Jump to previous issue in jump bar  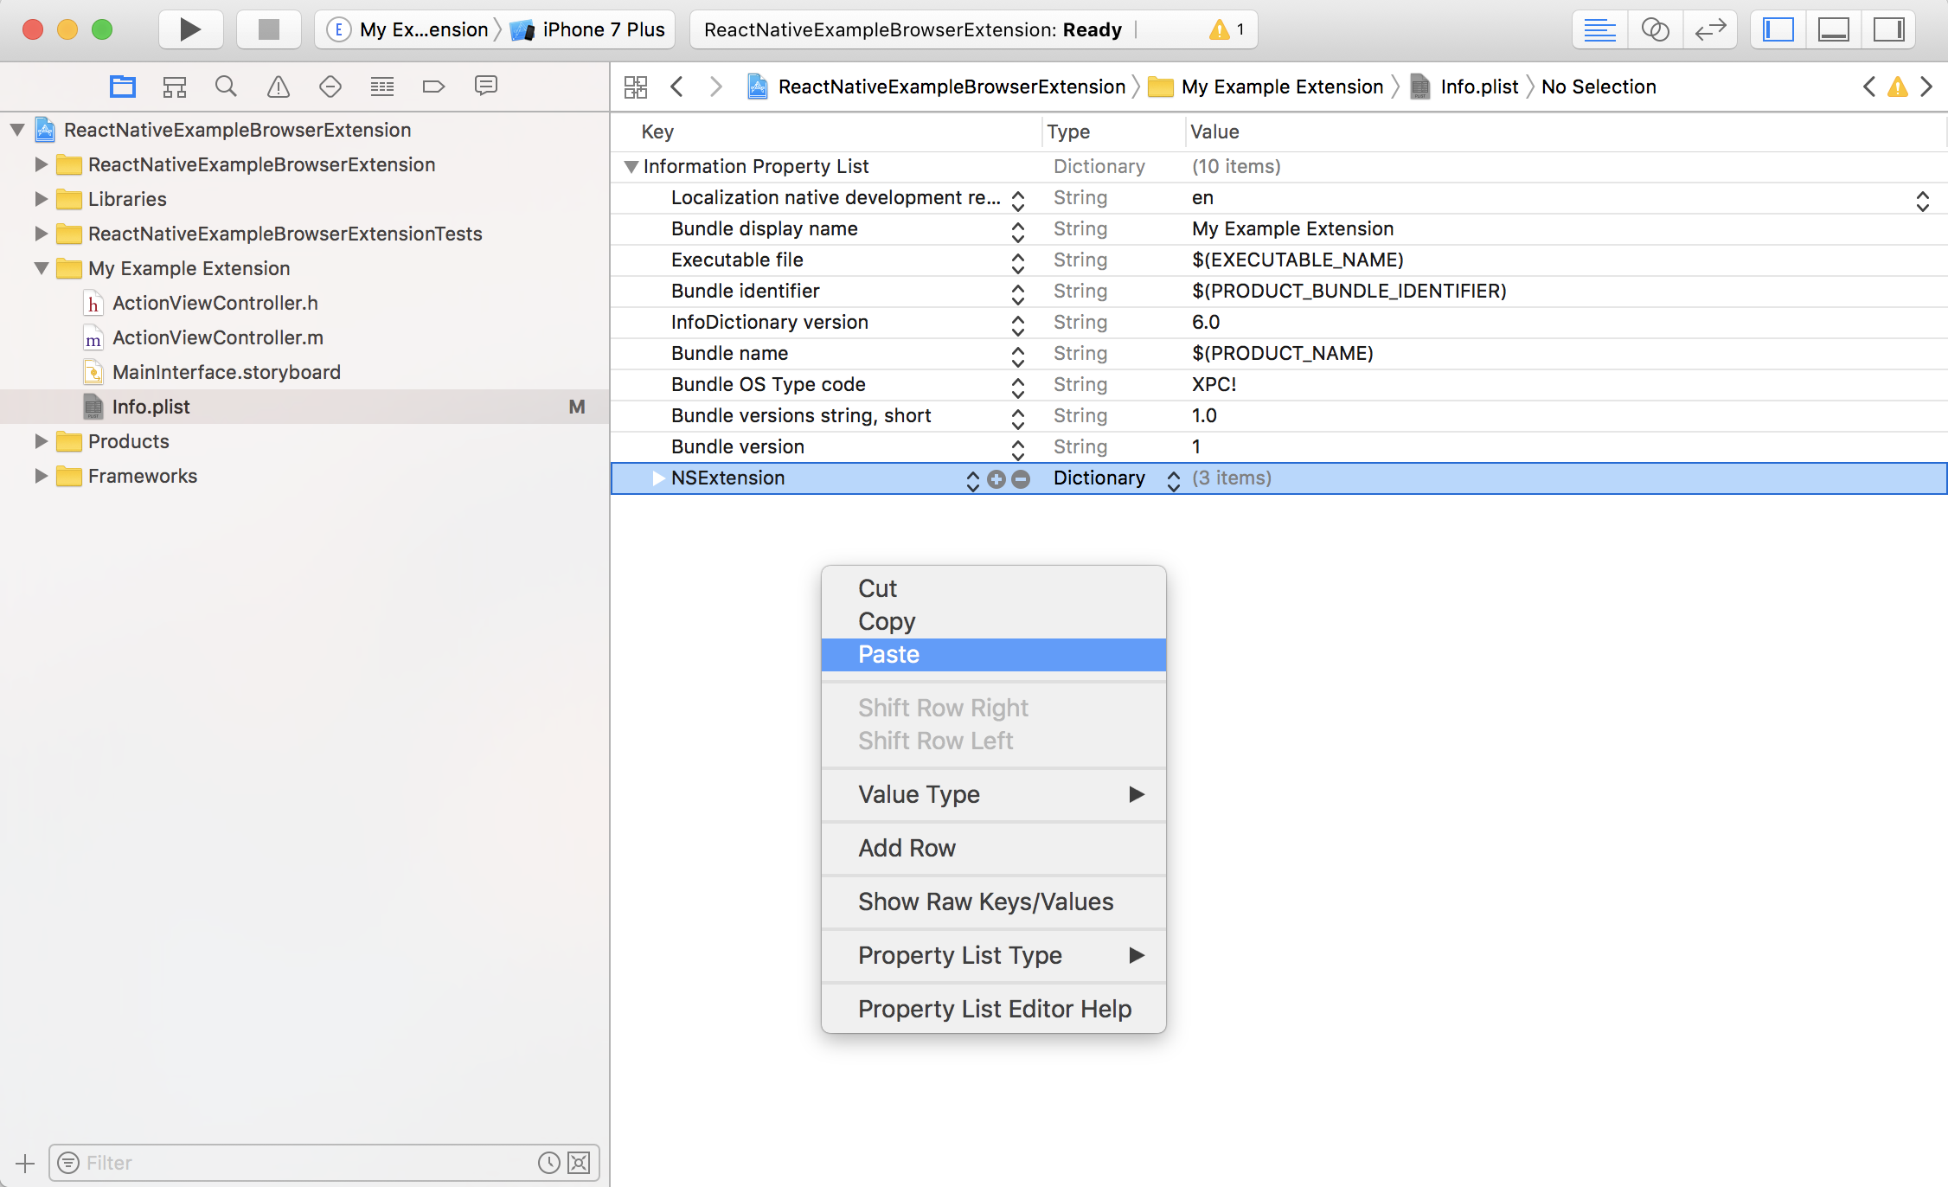click(x=1869, y=87)
